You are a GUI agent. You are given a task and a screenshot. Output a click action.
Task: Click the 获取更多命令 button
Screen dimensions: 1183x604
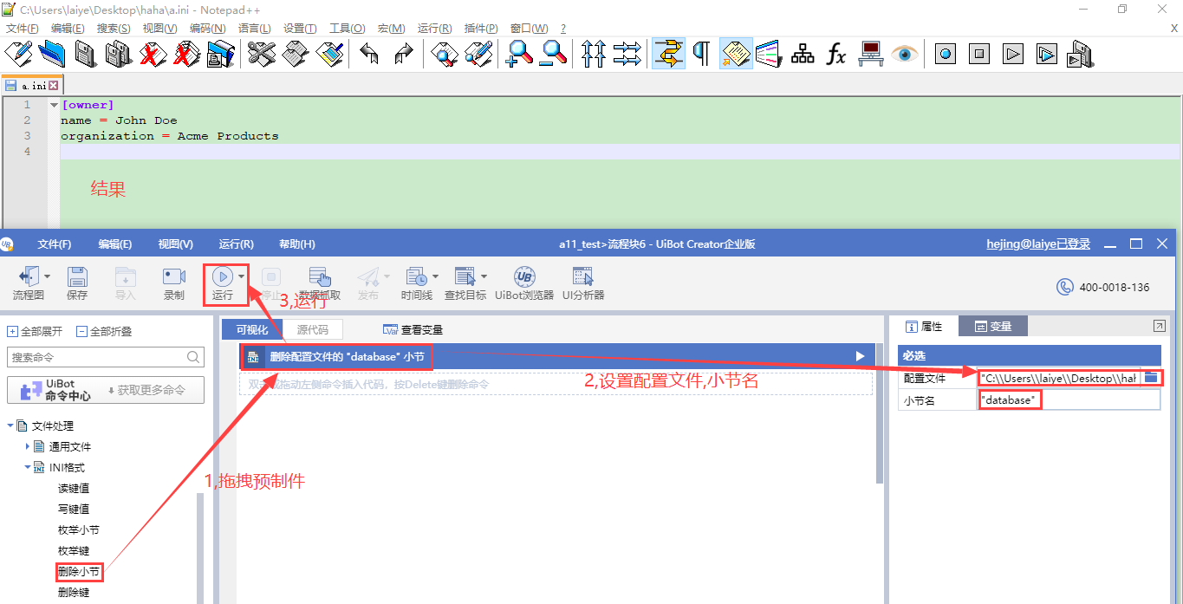146,390
